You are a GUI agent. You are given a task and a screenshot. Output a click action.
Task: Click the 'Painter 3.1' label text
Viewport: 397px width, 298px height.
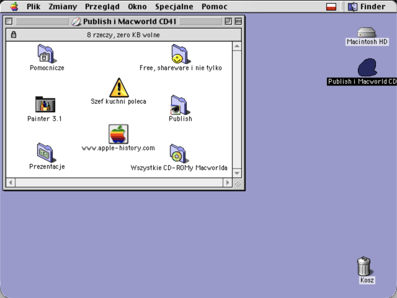(45, 119)
